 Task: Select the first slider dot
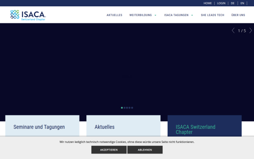click(122, 108)
